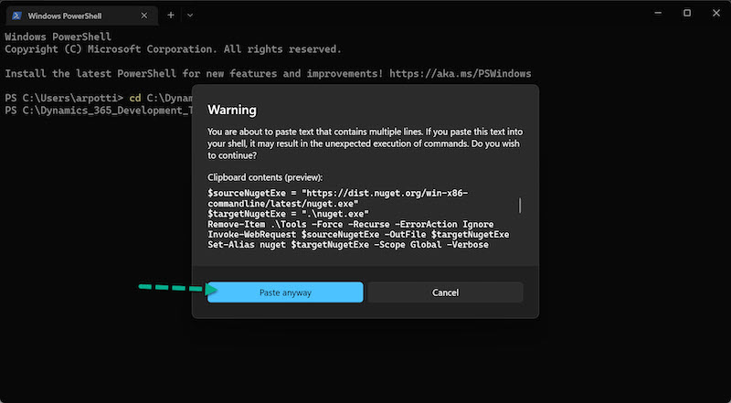Click the Copyright Microsoft Corporation line
Viewport: 731px width, 403px height.
coord(173,49)
